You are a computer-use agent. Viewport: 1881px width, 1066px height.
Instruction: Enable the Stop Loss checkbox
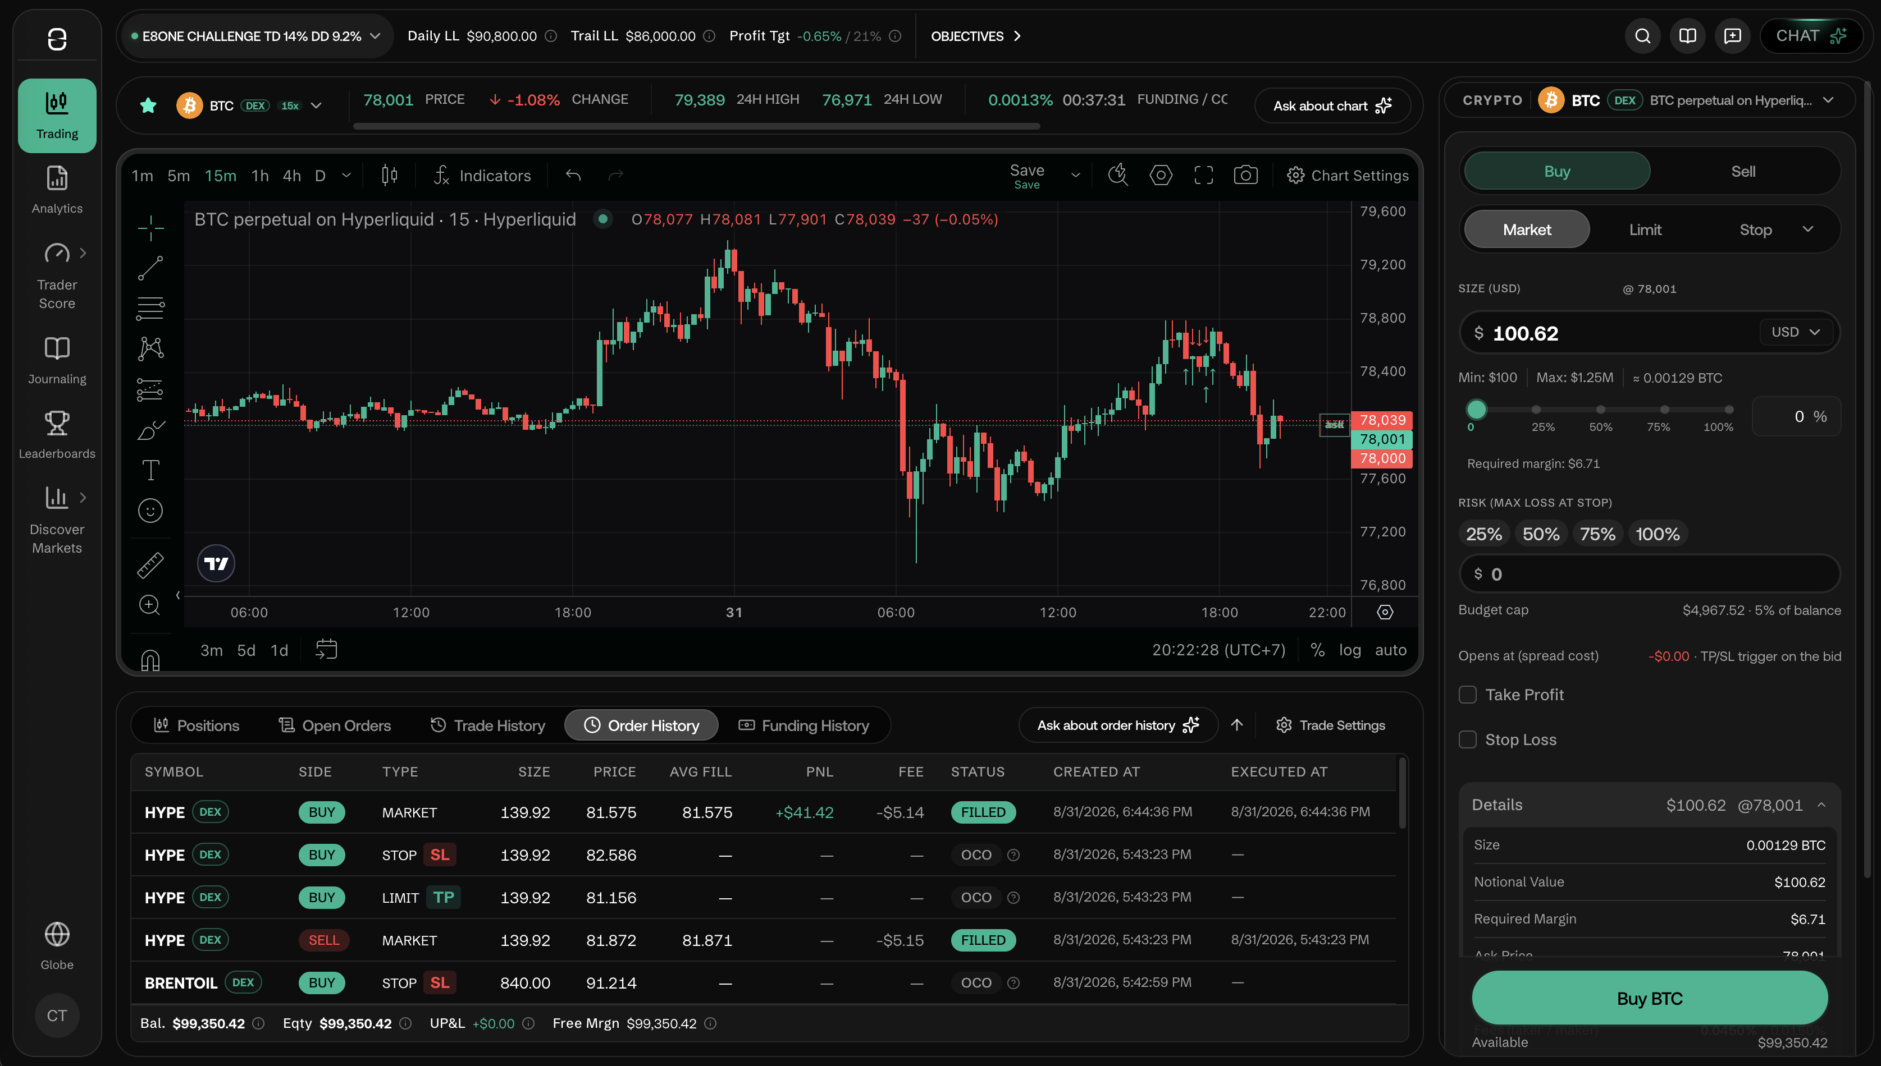pyautogui.click(x=1467, y=739)
